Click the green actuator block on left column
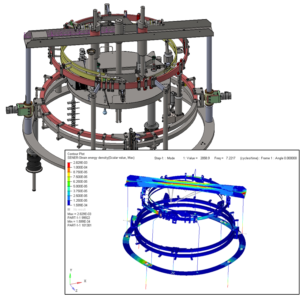Viewport: 306px width, 306px height. 23,109
